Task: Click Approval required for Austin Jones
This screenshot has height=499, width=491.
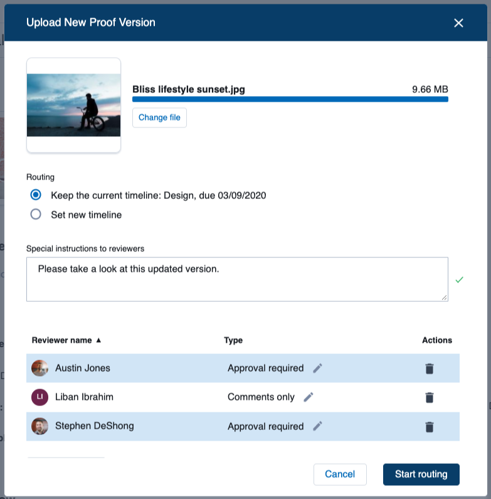Action: (x=265, y=368)
